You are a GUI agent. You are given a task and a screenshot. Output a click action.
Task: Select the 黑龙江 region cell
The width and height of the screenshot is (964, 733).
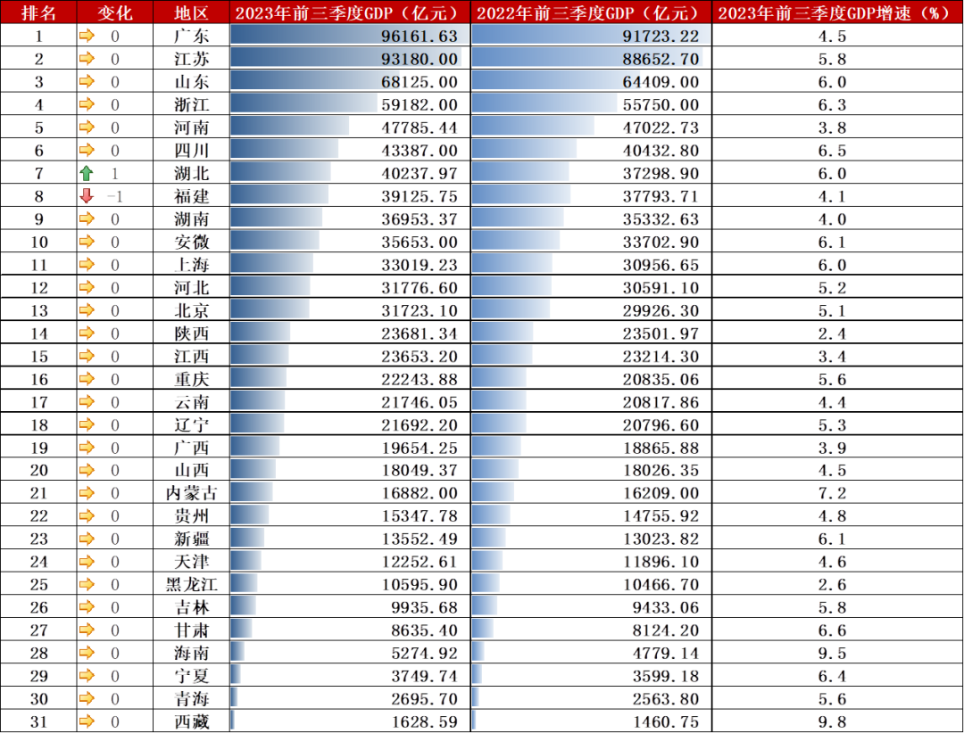(x=191, y=584)
